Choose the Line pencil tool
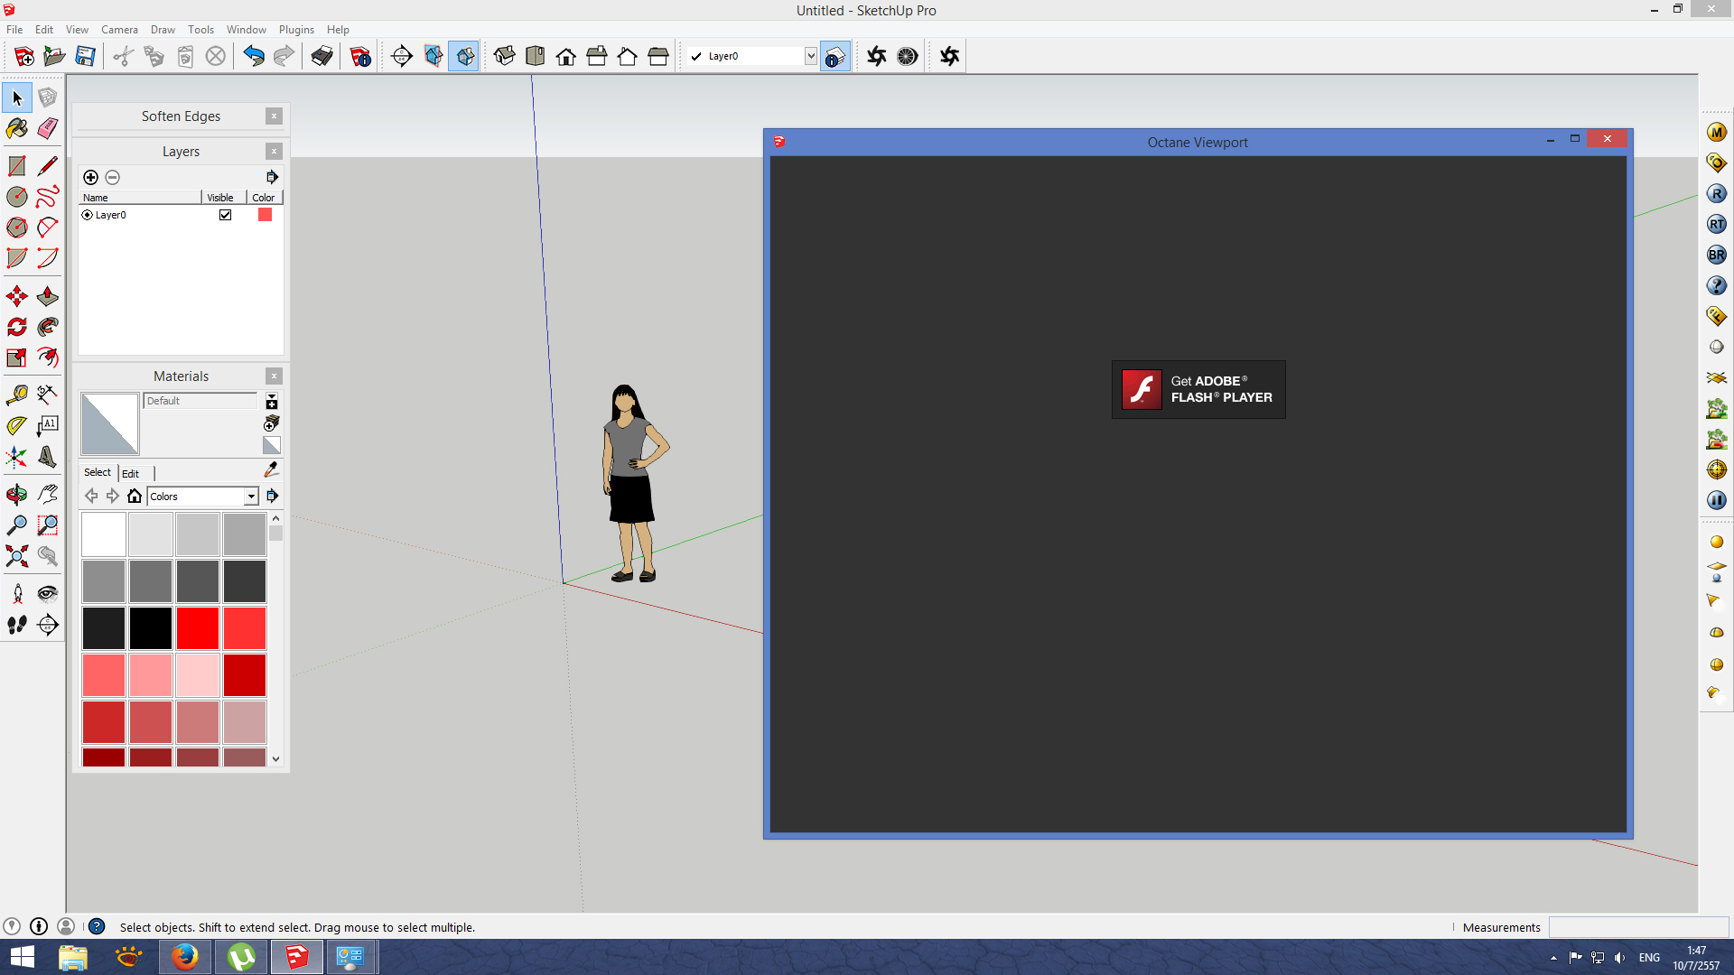1734x975 pixels. tap(48, 166)
